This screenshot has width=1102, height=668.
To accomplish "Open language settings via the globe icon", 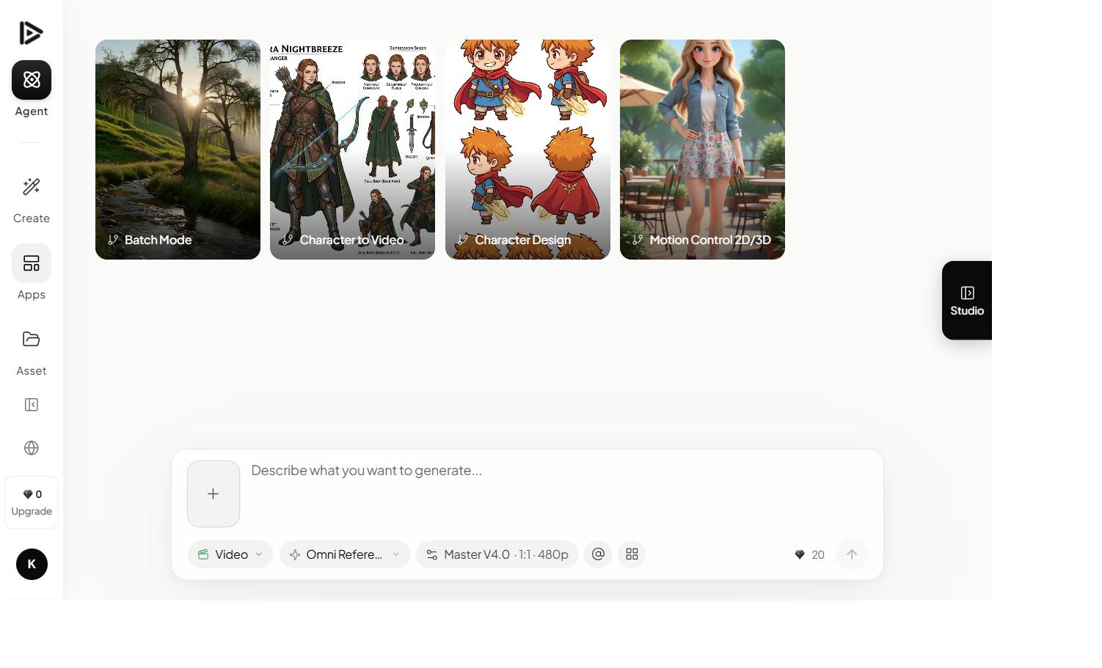I will click(31, 447).
